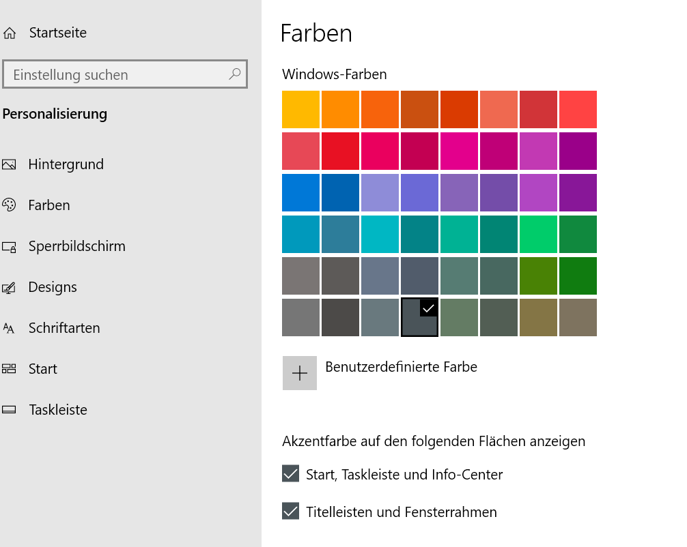Click the Hintergrund picture icon
The image size is (687, 547).
[x=9, y=164]
